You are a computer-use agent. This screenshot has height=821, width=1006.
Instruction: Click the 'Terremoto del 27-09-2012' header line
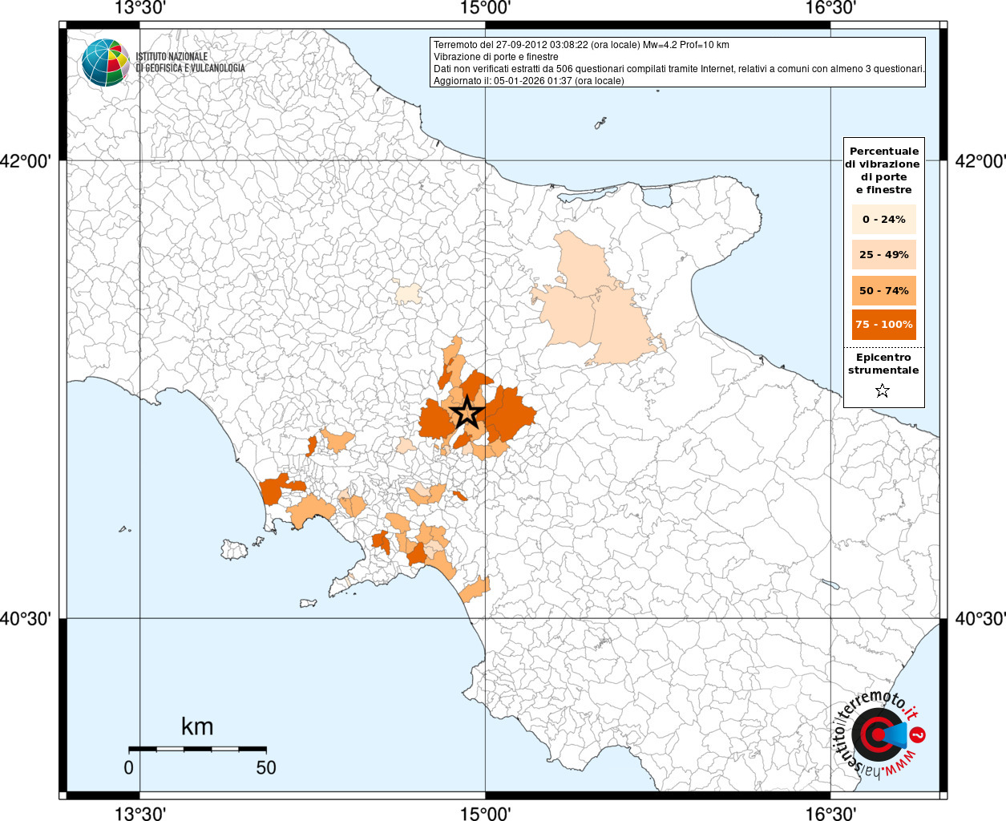pyautogui.click(x=581, y=45)
